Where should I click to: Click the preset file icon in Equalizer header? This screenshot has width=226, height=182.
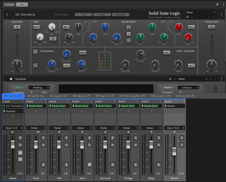pos(170,79)
